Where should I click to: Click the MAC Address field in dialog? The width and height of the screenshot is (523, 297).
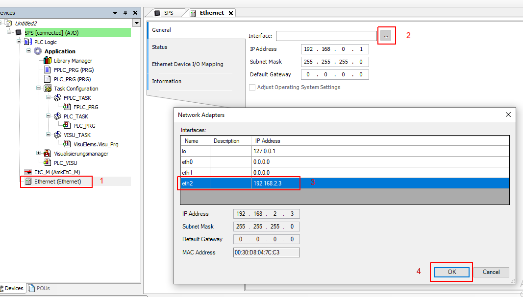coord(267,252)
